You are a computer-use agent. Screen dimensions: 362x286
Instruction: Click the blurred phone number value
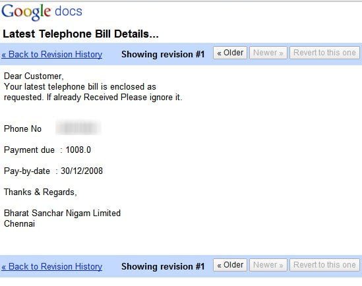pyautogui.click(x=78, y=128)
